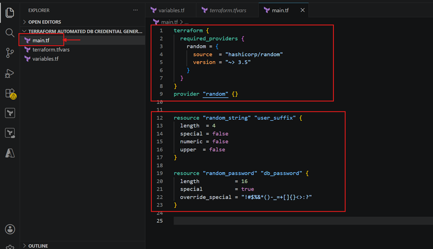Click the "~> 3.5" version string
Screen dimensions: 433x249
(238, 62)
